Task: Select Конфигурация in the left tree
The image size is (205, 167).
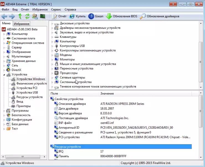Action: pyautogui.click(x=22, y=120)
